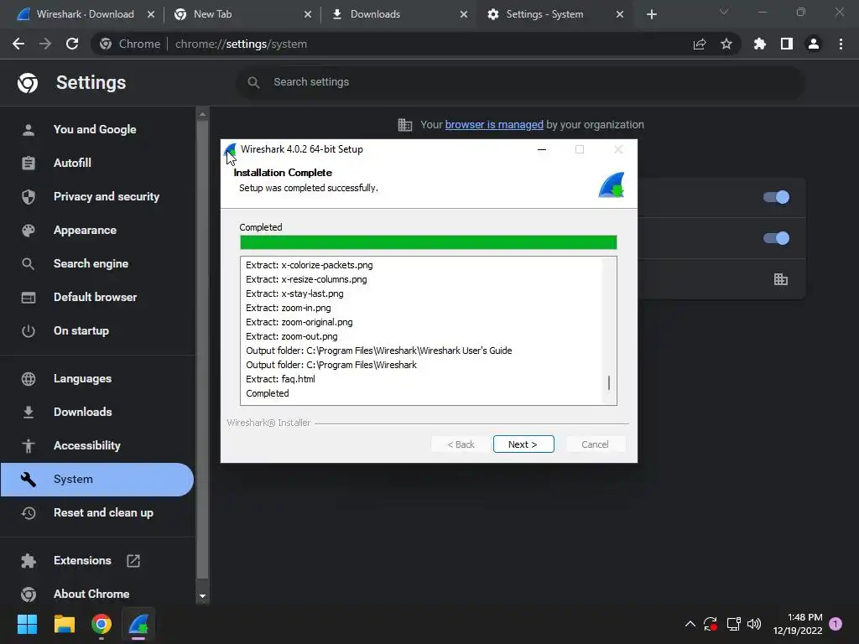The width and height of the screenshot is (859, 644).
Task: Open a new browser tab
Action: point(651,14)
